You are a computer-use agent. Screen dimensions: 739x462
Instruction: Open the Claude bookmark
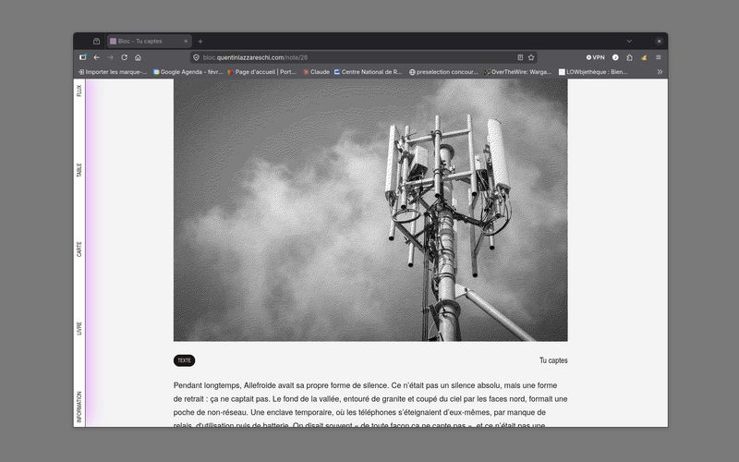click(x=316, y=71)
